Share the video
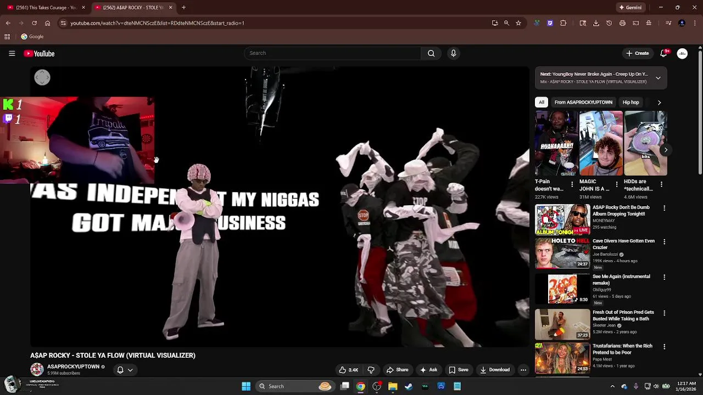Viewport: 703px width, 395px height. pos(397,370)
